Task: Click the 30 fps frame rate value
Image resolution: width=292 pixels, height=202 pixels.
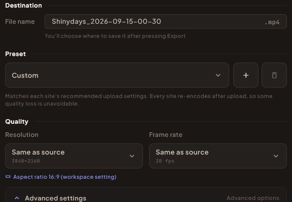Action: point(165,161)
